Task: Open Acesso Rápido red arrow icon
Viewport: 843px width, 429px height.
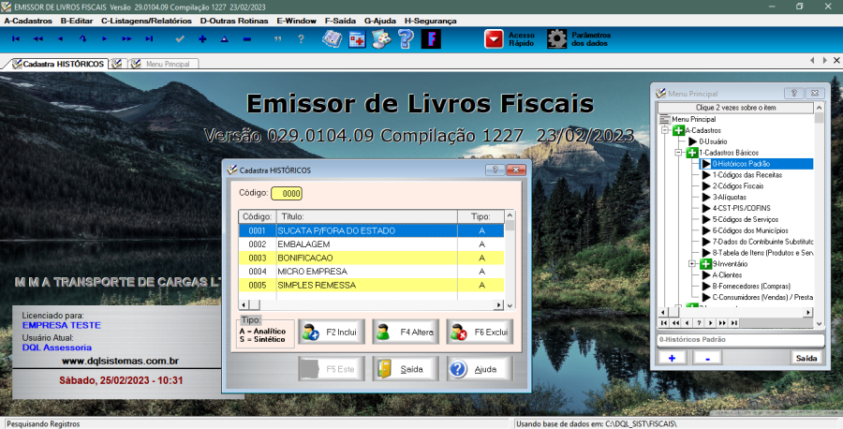Action: tap(494, 39)
